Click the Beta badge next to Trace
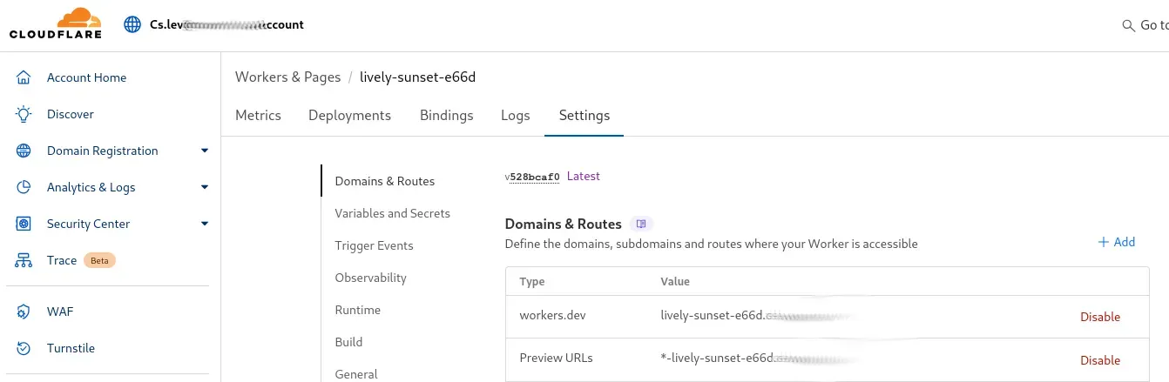1169x382 pixels. (99, 260)
